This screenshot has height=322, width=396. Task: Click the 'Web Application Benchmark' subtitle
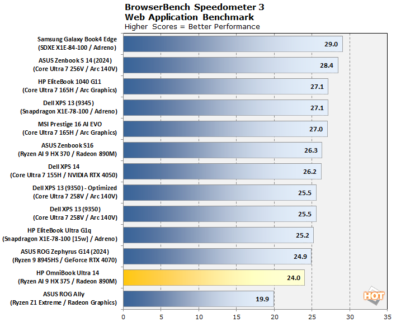tap(190, 17)
